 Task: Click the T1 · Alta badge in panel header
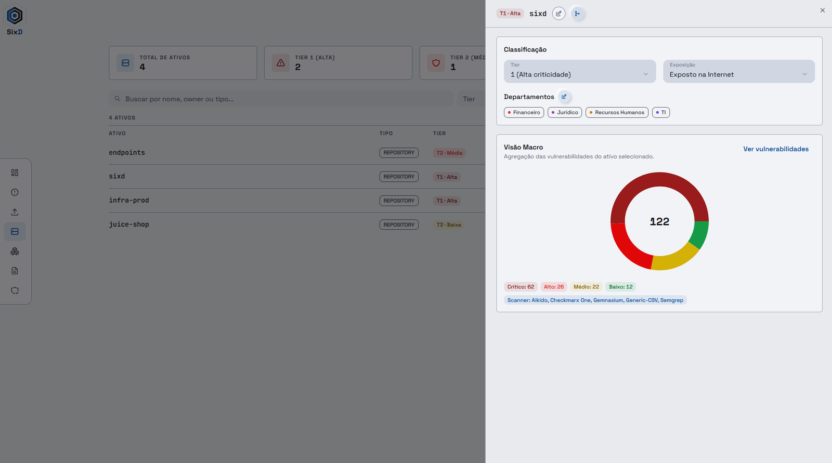[x=510, y=14]
